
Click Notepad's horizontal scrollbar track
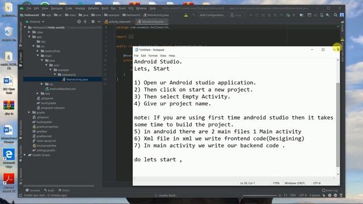coord(234,178)
